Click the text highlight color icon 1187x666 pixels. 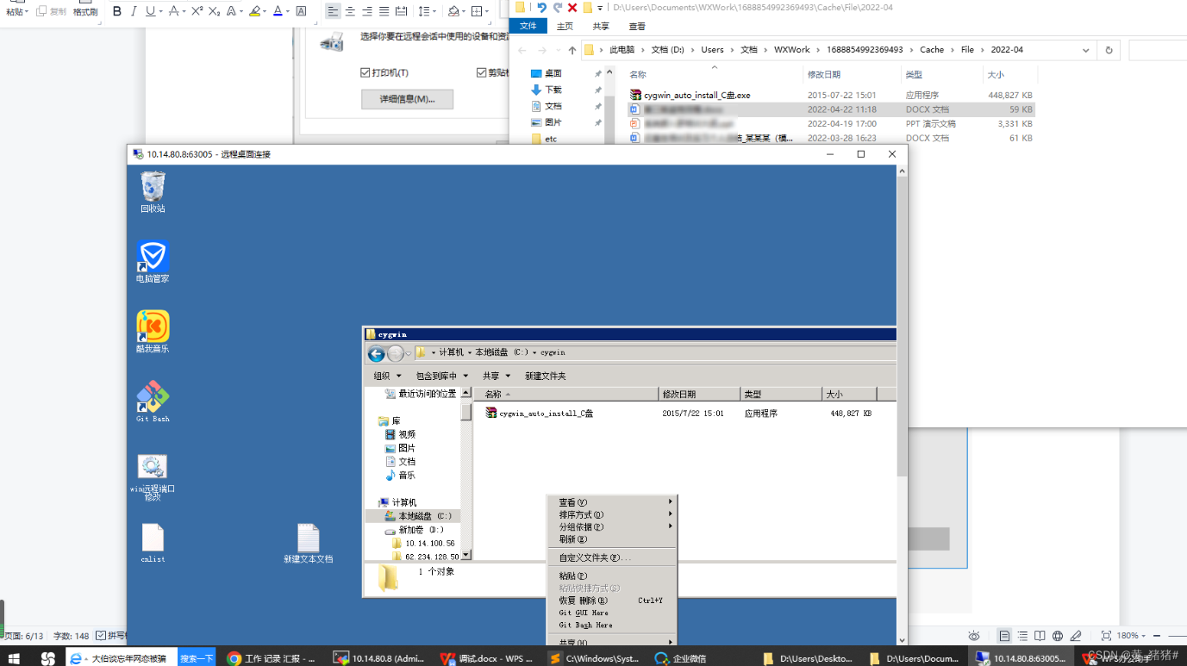[254, 11]
